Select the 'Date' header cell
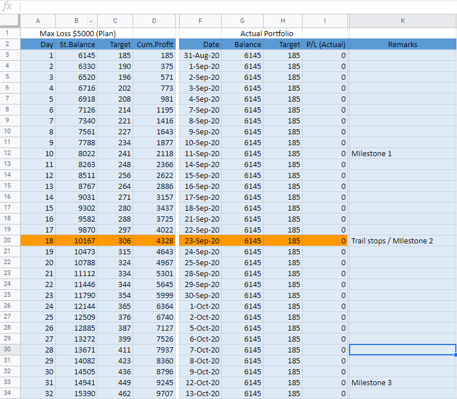This screenshot has height=399, width=457. (x=200, y=44)
